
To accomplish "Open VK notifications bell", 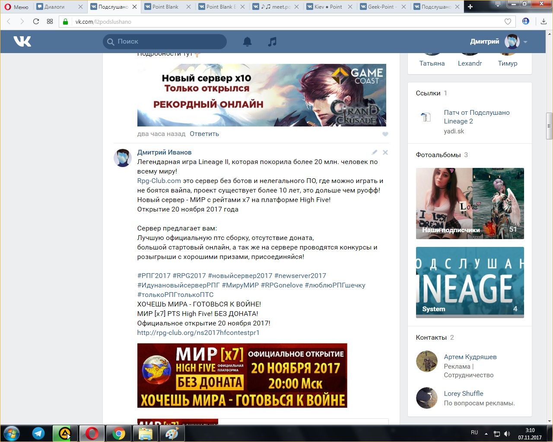I will tap(247, 41).
